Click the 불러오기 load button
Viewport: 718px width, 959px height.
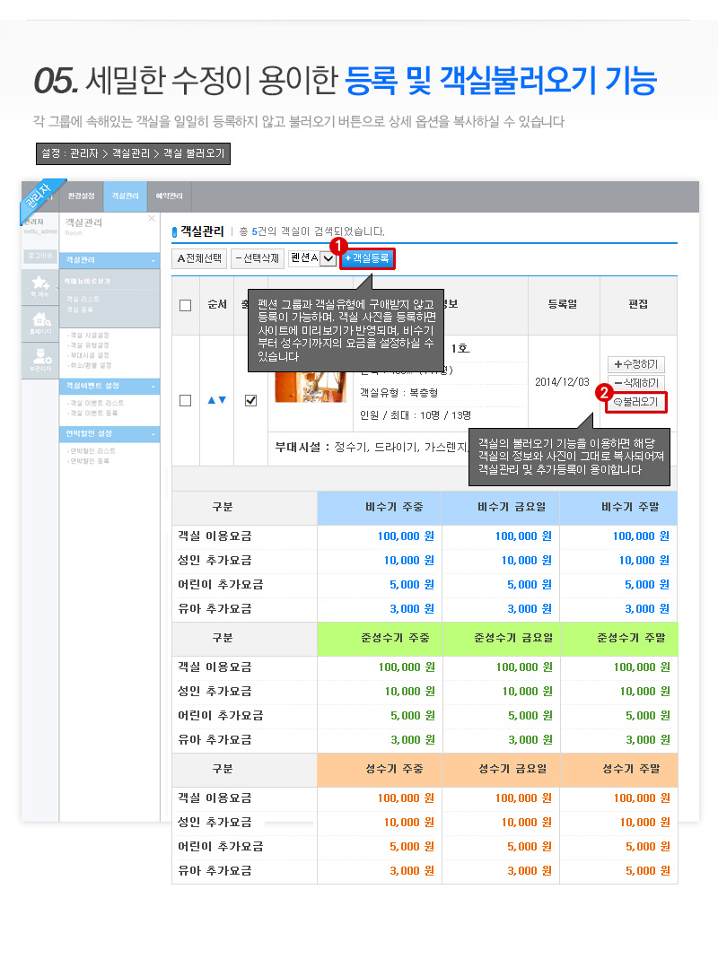636,402
